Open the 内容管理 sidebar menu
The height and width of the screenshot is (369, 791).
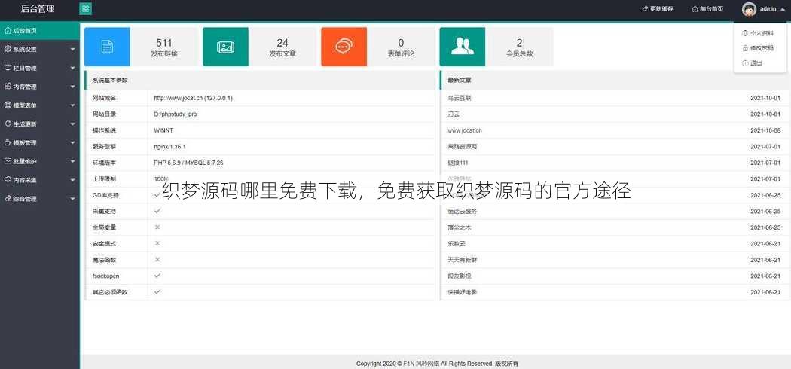[40, 86]
